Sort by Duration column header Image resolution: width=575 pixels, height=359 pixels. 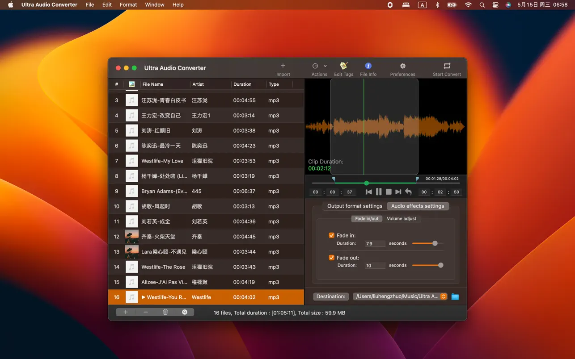tap(248, 84)
